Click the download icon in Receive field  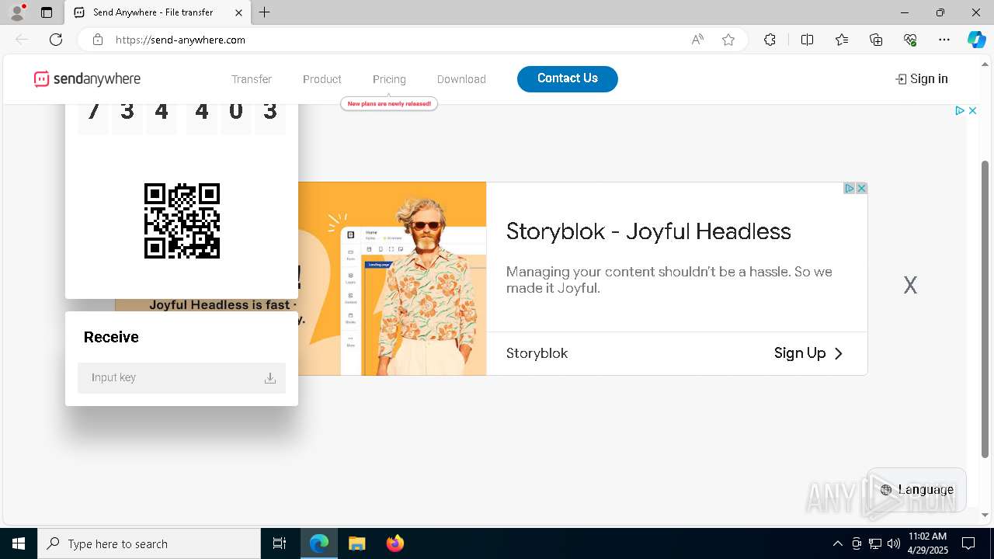tap(270, 378)
